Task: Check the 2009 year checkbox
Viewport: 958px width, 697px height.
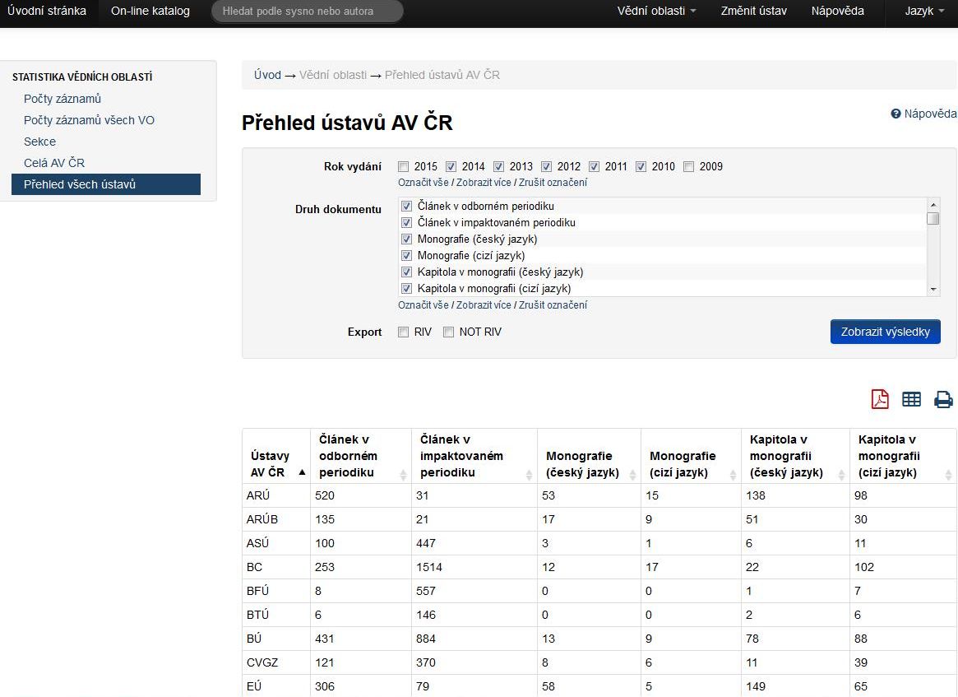Action: pyautogui.click(x=688, y=166)
